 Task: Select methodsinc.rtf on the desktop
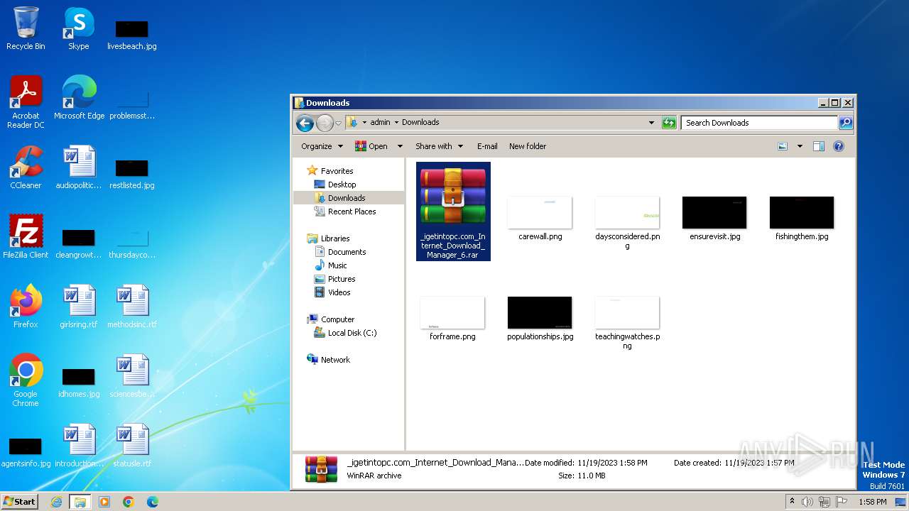132,307
